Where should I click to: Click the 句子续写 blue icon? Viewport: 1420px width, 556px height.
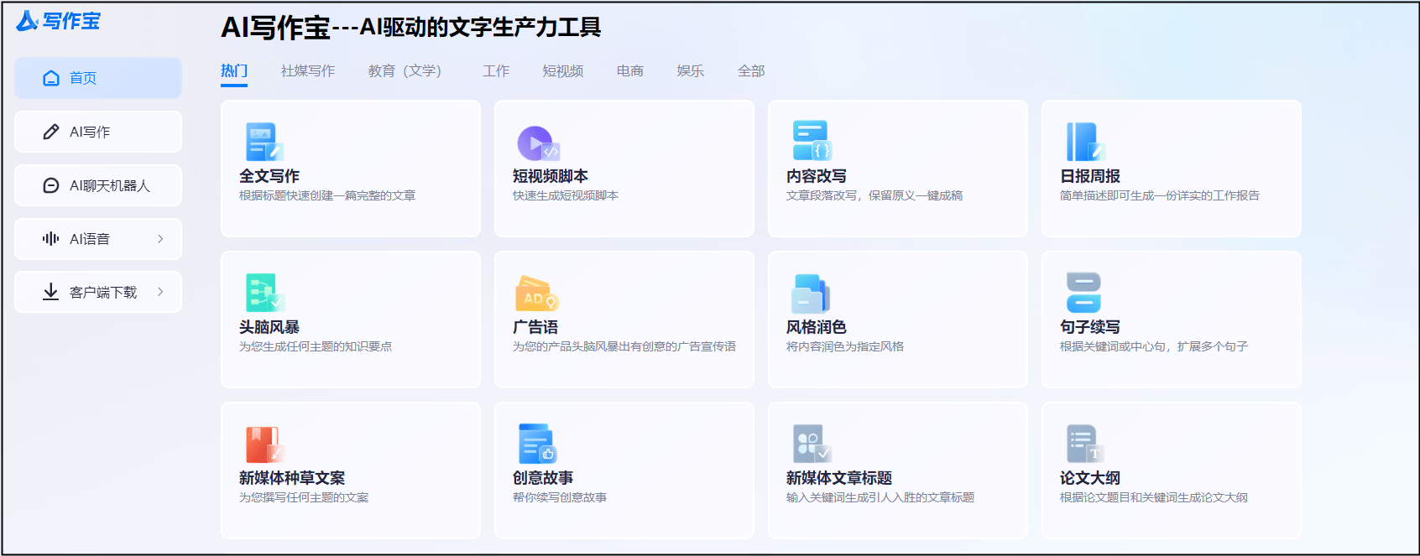1083,293
